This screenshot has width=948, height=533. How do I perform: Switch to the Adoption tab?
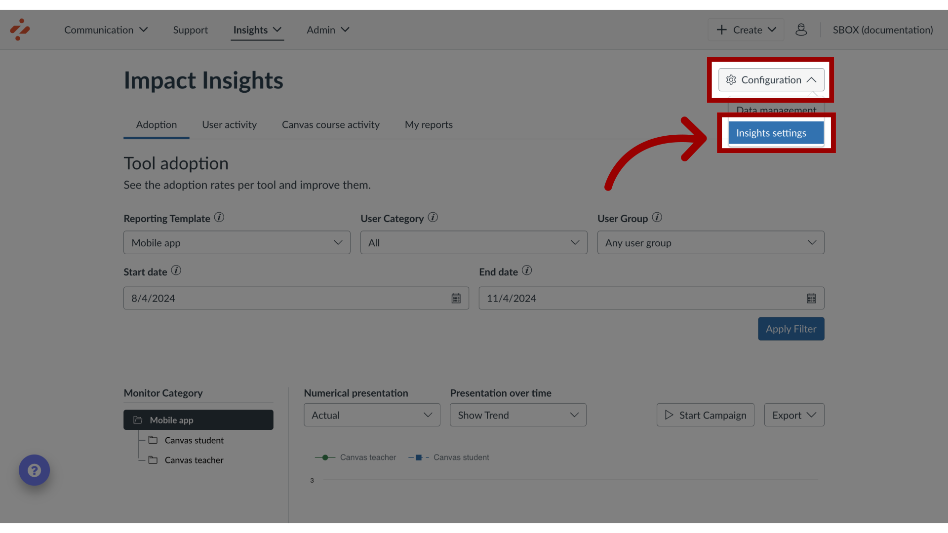(157, 125)
